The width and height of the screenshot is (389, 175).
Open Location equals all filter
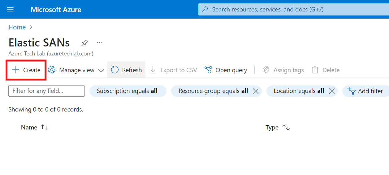pyautogui.click(x=299, y=91)
